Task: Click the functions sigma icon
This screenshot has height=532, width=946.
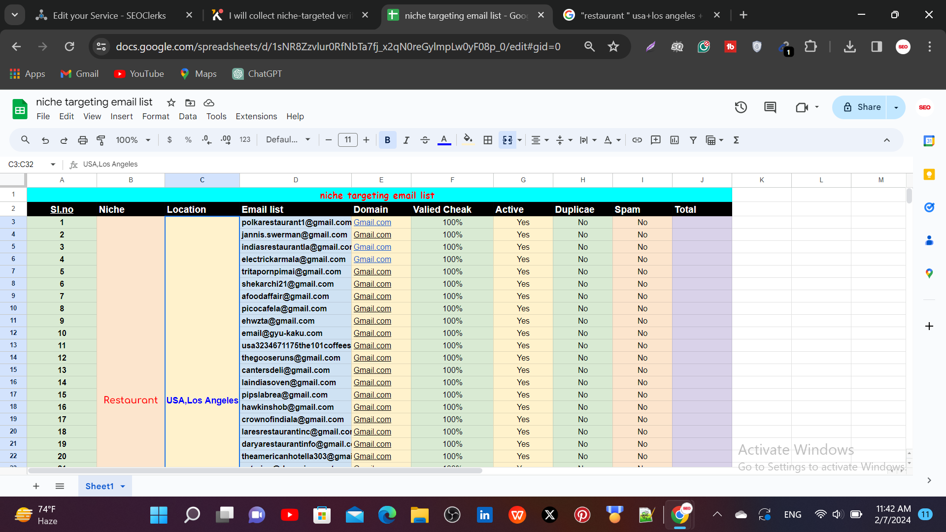Action: 736,140
